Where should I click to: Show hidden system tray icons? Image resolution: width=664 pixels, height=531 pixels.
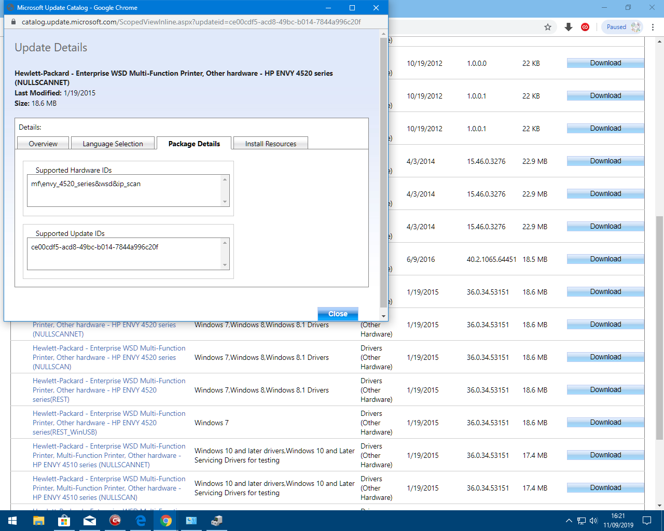(569, 521)
